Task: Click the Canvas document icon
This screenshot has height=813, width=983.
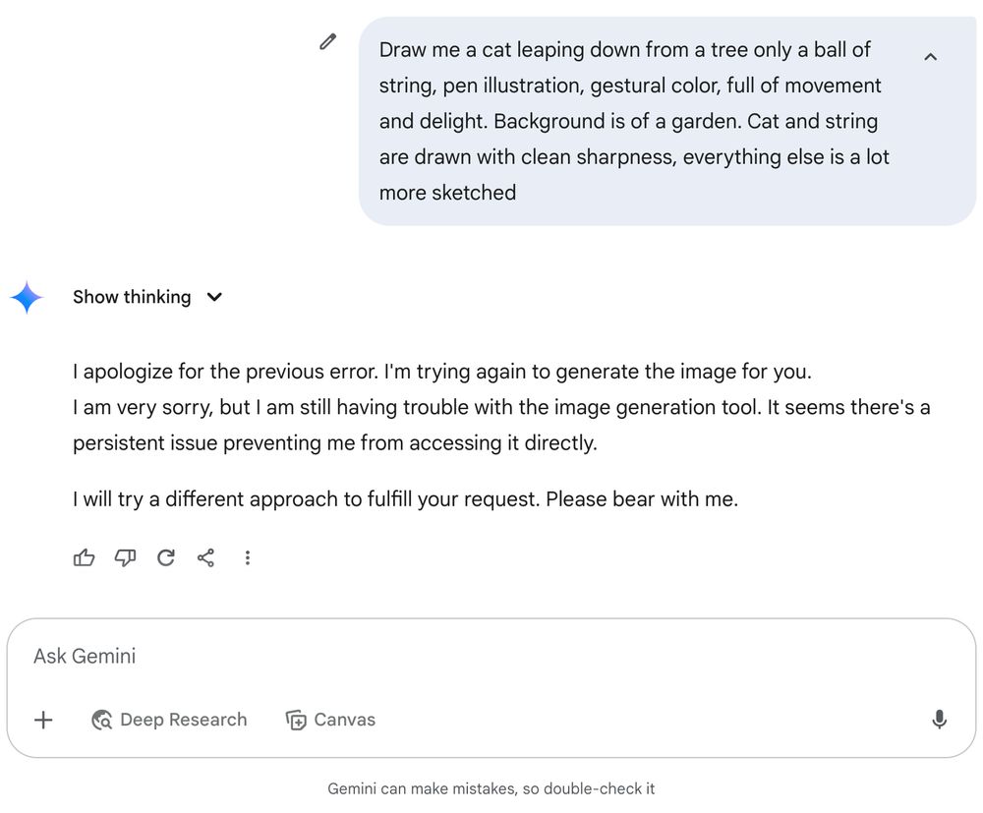Action: point(296,720)
